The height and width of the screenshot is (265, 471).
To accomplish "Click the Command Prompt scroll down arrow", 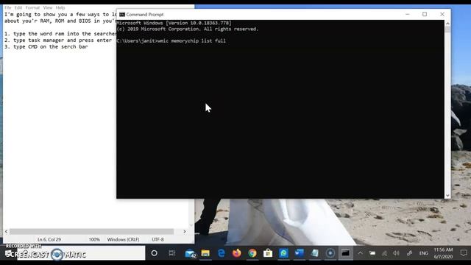I will click(x=447, y=195).
